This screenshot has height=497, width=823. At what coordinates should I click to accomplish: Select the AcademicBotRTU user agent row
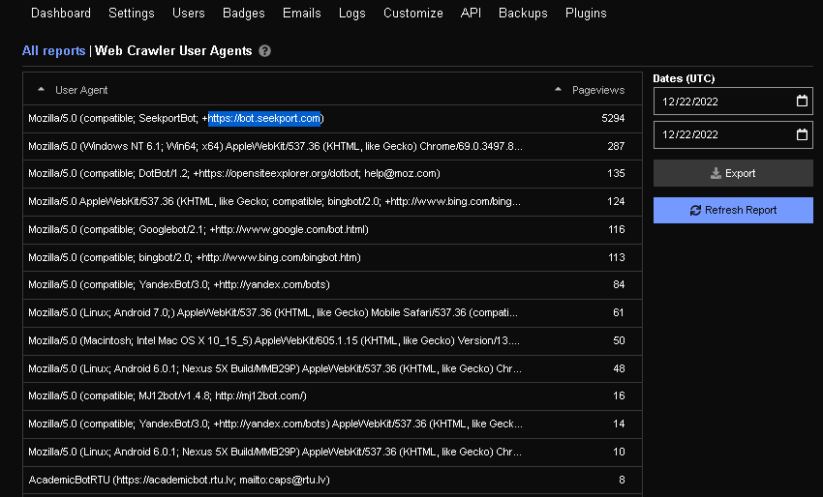(x=332, y=480)
